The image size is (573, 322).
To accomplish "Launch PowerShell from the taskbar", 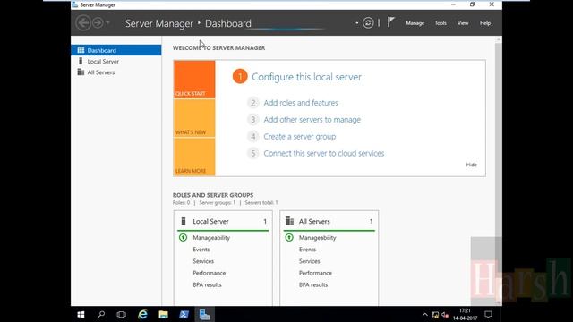I will coord(184,314).
